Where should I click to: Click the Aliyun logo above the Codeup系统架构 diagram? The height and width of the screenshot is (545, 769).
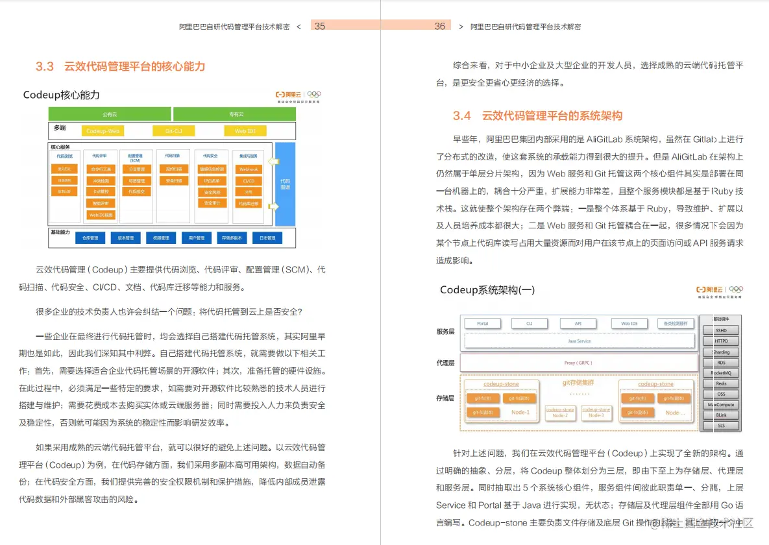point(719,291)
